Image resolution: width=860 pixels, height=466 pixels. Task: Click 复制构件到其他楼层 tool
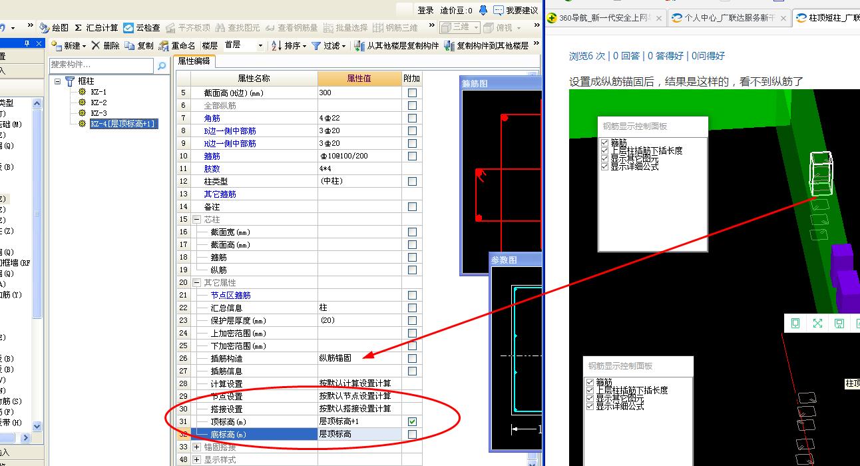click(487, 46)
